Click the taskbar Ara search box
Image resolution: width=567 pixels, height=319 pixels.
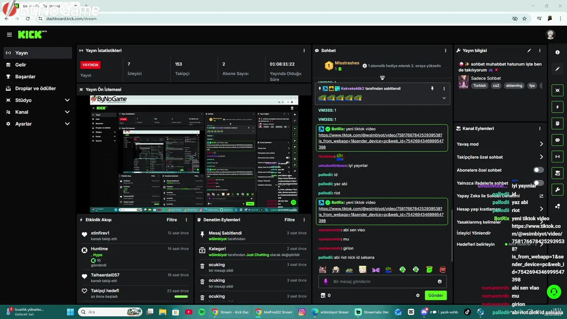pos(111,312)
